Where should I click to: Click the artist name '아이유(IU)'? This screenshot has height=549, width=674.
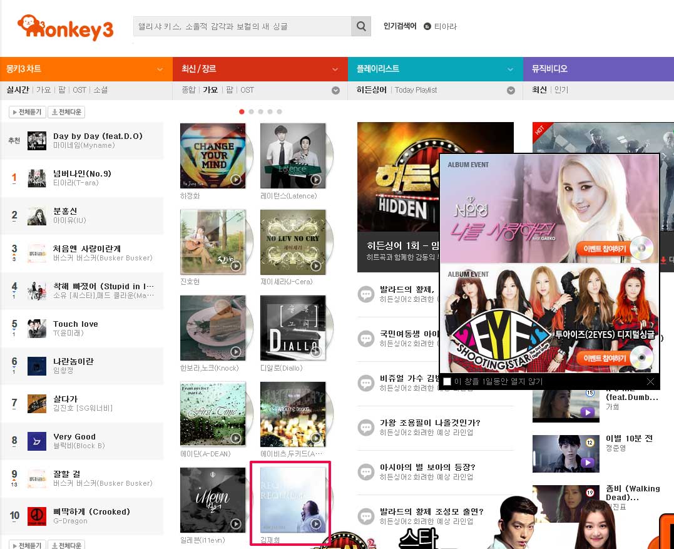click(x=69, y=220)
